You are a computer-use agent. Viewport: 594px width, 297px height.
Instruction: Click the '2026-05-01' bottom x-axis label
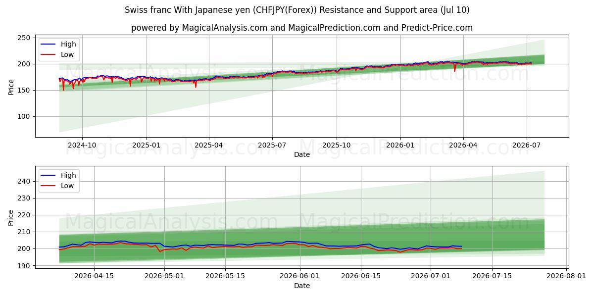[164, 276]
